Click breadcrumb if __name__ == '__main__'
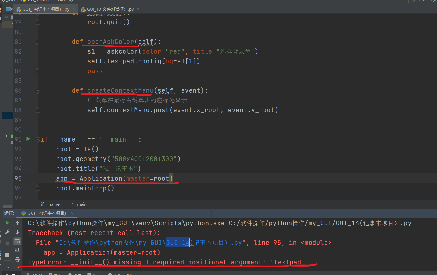This screenshot has width=437, height=275. pyautogui.click(x=66, y=204)
